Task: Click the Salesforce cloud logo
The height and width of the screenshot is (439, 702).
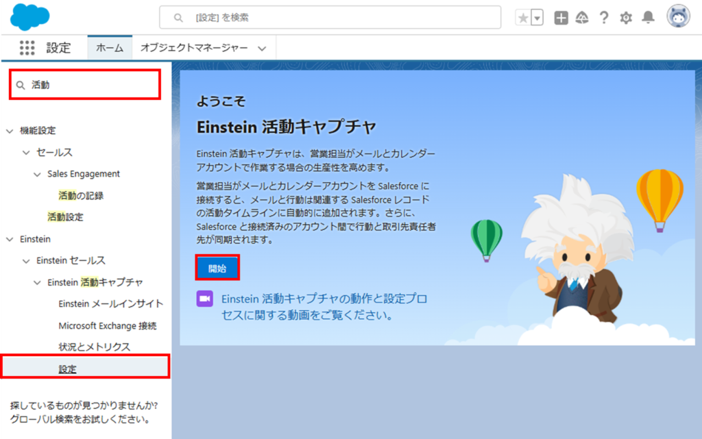Action: 29,17
